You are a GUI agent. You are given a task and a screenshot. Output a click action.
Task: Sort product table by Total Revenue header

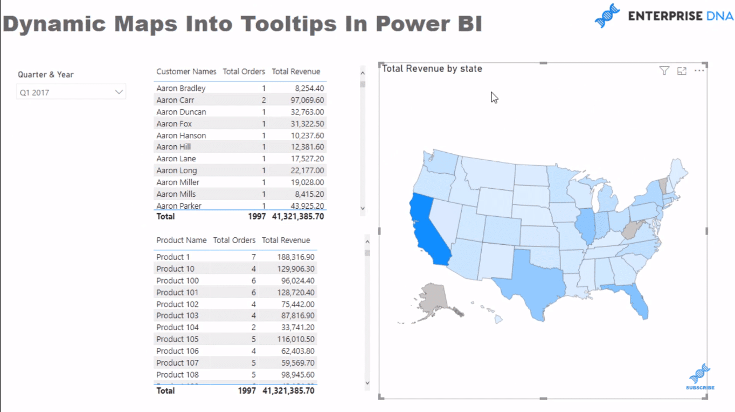point(286,240)
